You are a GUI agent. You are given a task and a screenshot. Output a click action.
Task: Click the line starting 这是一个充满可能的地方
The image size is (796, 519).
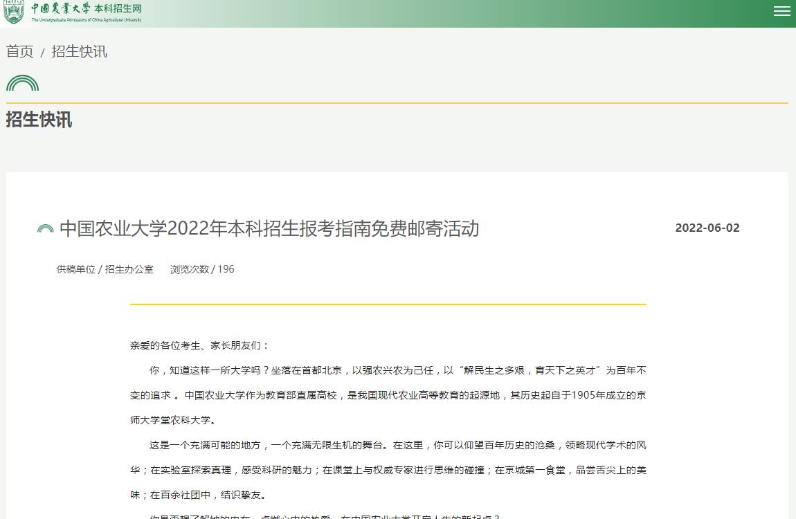click(397, 445)
